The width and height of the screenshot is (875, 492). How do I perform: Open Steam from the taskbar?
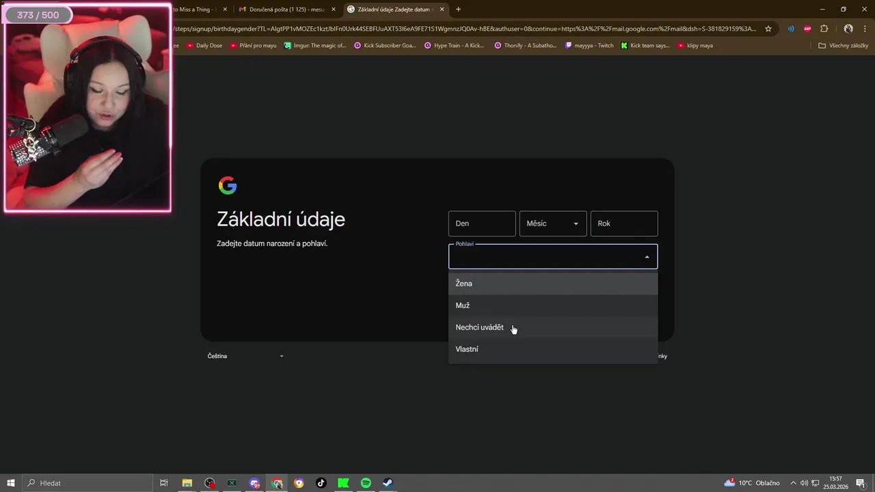point(388,483)
